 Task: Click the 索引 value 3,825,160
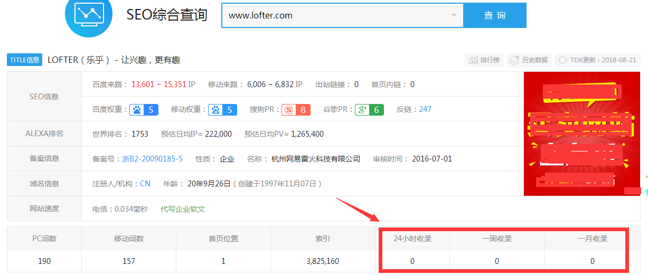[x=323, y=261]
